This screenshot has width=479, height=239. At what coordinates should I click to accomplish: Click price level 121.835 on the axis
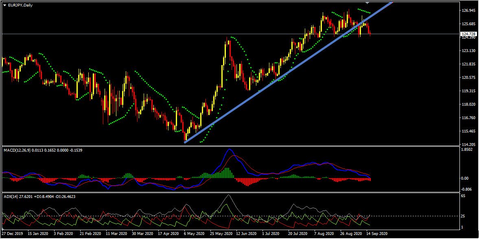coord(468,64)
